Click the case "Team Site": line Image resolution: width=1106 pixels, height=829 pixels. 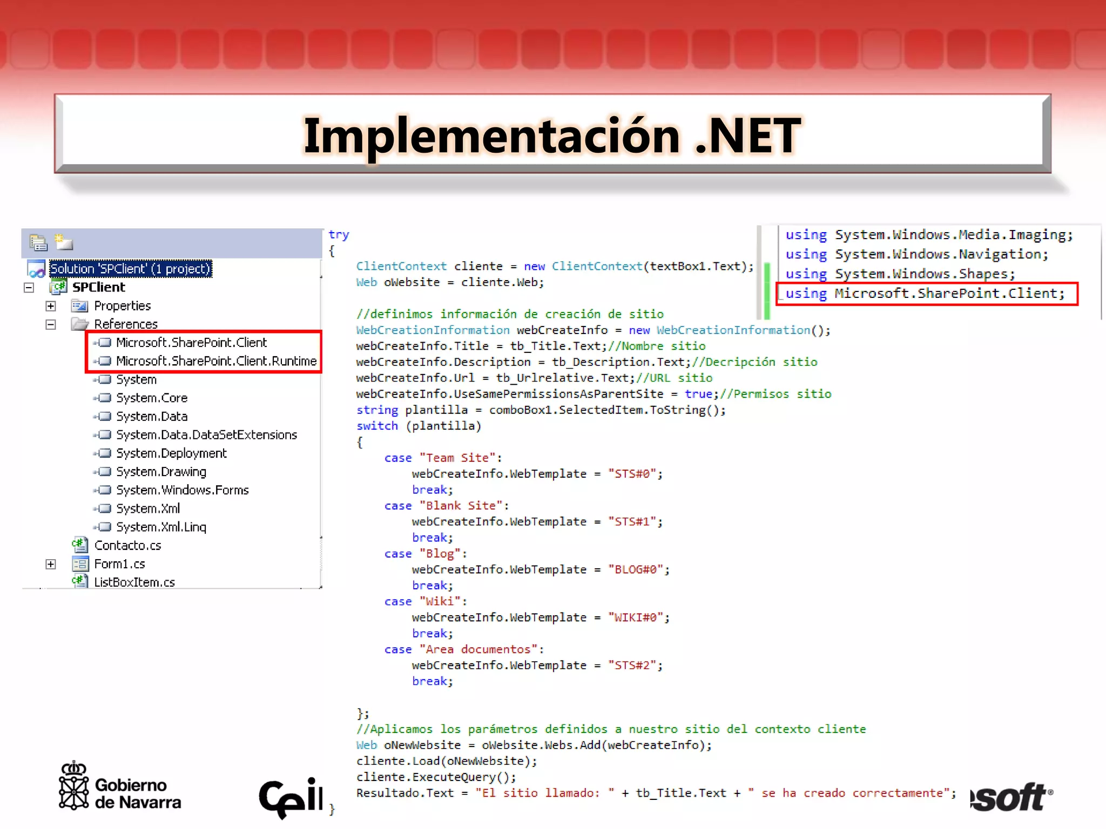[x=443, y=458]
